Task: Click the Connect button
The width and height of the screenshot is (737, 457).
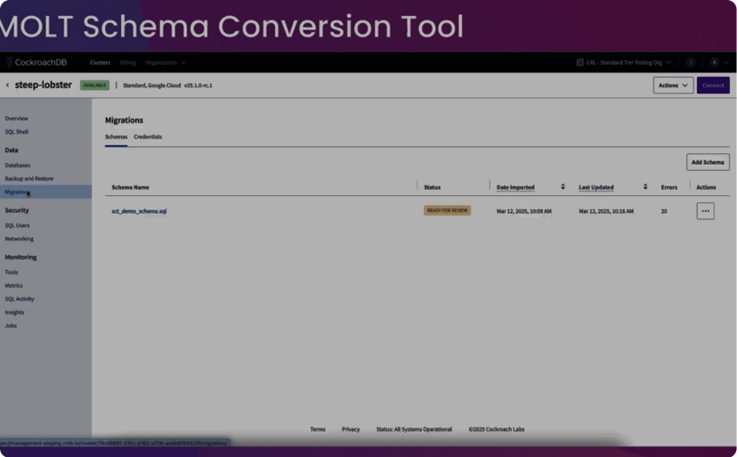Action: 713,86
